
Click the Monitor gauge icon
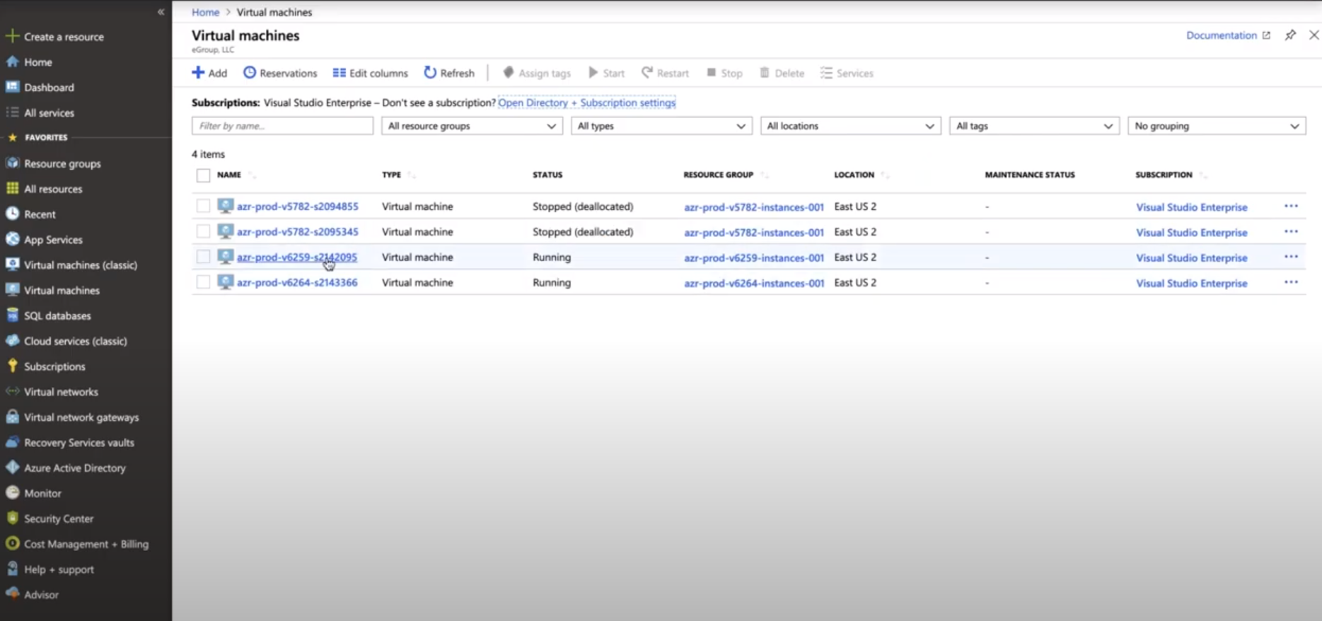(12, 493)
